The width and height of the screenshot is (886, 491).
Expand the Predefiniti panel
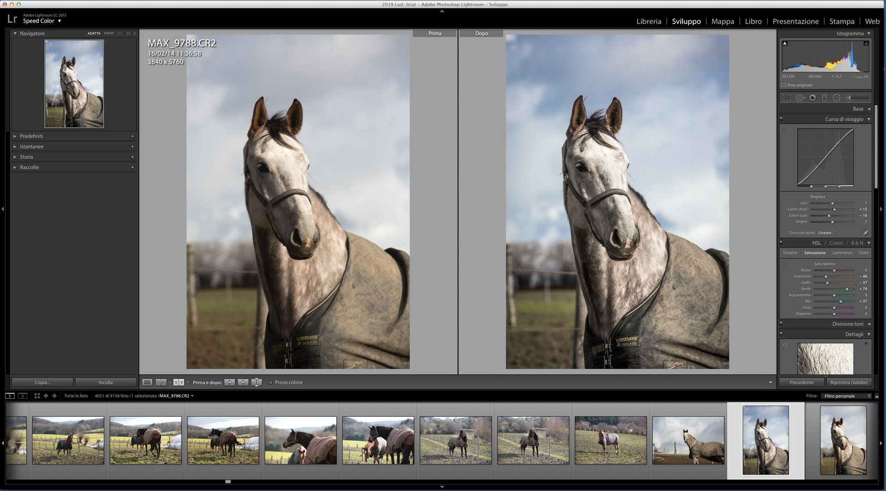pyautogui.click(x=32, y=136)
